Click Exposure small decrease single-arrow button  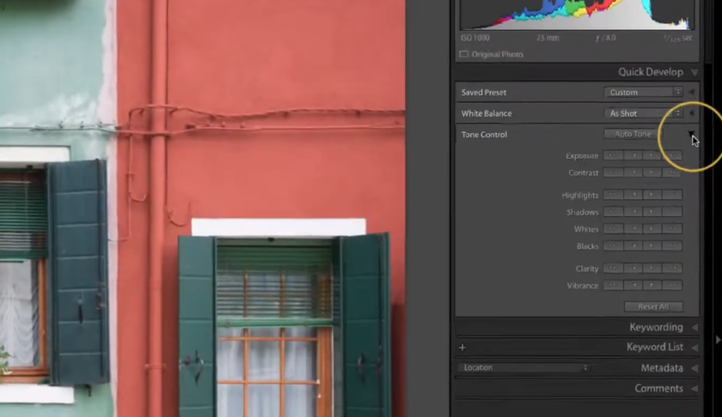[x=633, y=155]
